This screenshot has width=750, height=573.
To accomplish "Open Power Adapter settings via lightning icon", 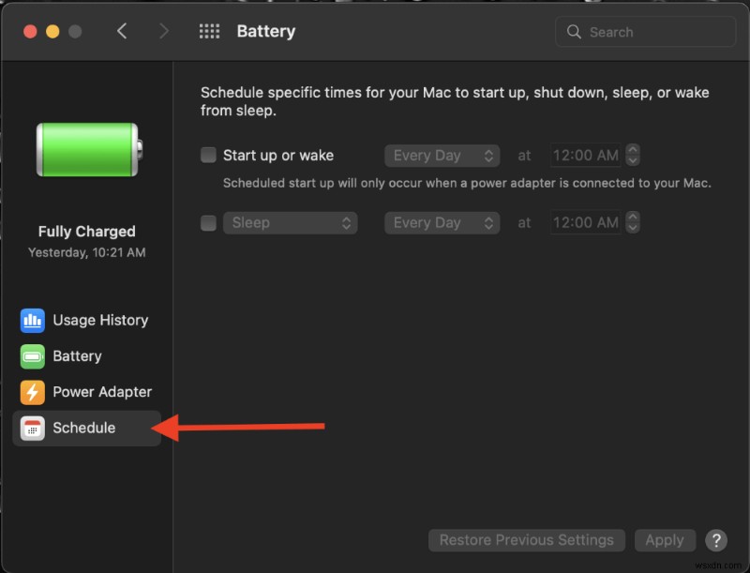I will [32, 392].
